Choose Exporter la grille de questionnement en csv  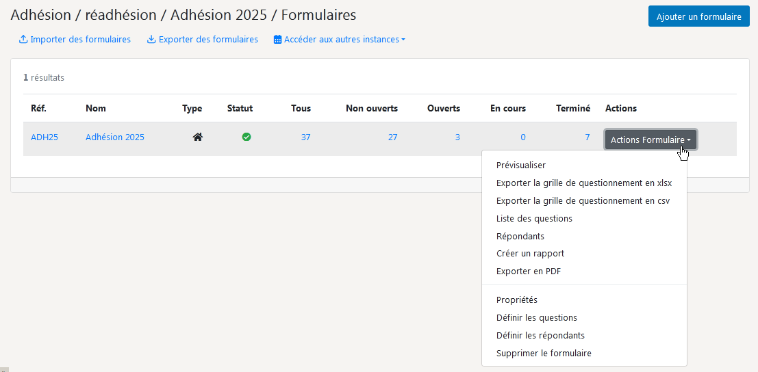(x=584, y=201)
